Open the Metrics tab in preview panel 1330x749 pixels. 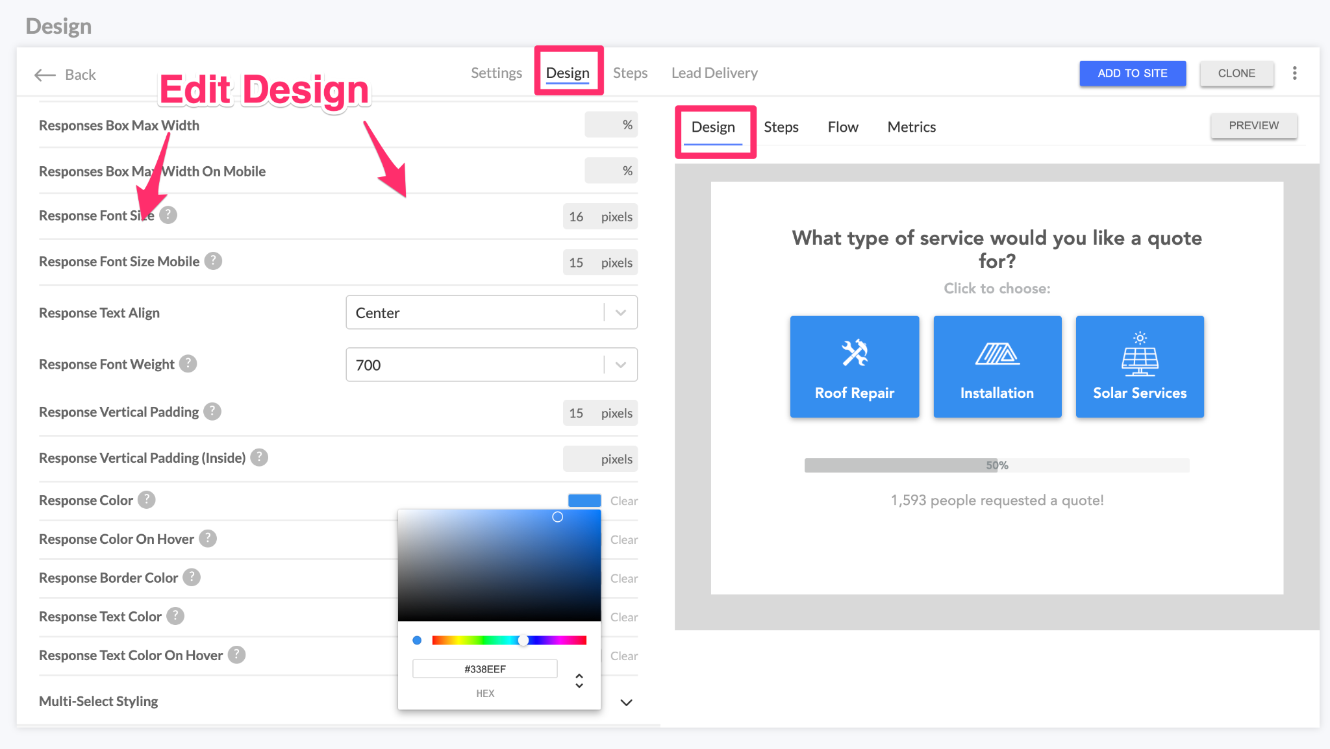point(911,127)
